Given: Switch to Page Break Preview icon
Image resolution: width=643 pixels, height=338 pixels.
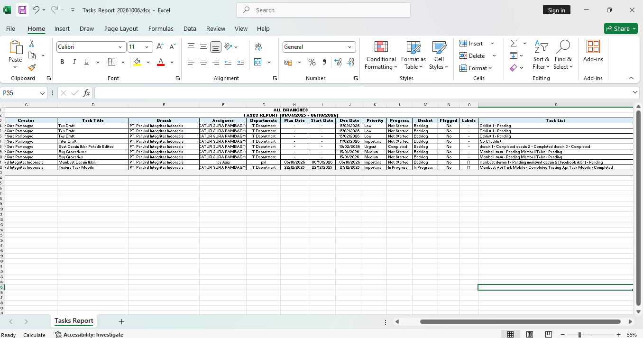Looking at the screenshot, I should point(549,335).
